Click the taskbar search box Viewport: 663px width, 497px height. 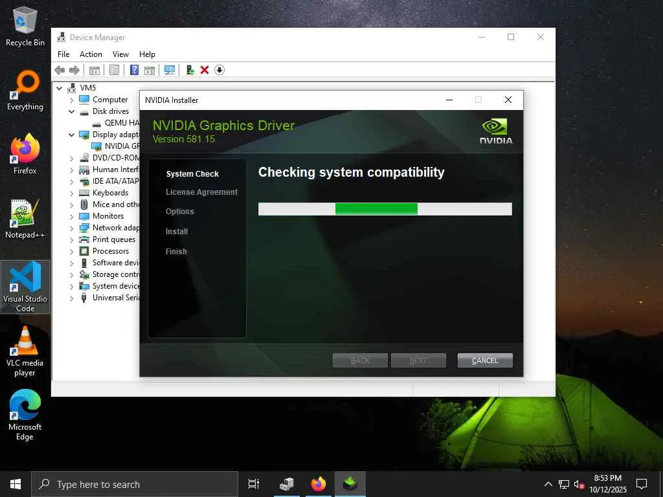click(x=135, y=484)
